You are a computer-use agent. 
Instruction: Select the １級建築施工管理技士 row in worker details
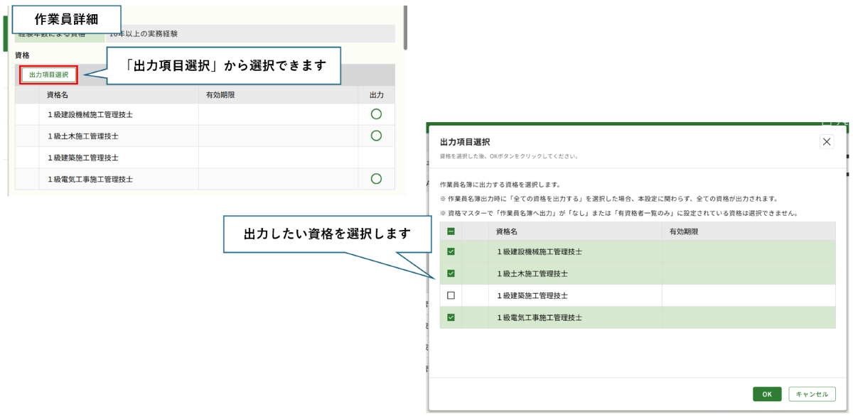(82, 158)
